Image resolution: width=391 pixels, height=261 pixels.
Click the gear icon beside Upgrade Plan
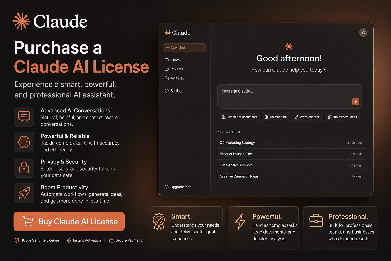pyautogui.click(x=167, y=187)
